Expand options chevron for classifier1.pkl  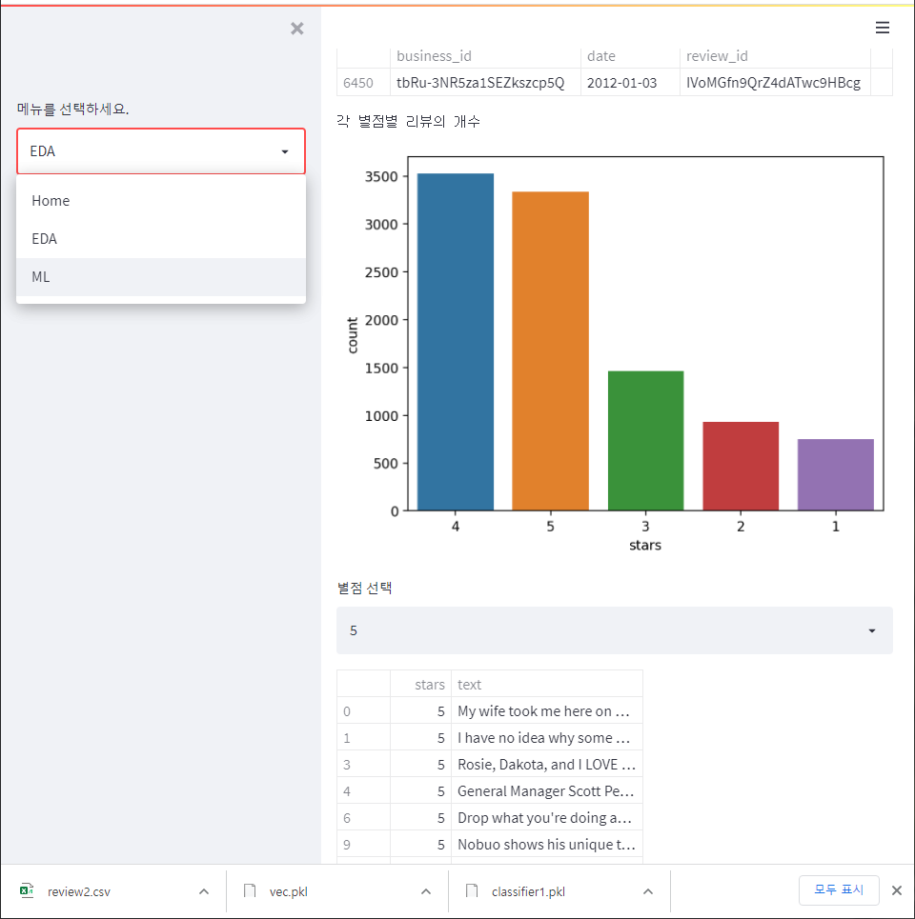click(648, 891)
